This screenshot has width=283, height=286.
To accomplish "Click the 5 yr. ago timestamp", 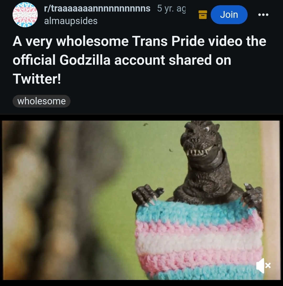I will pos(171,8).
